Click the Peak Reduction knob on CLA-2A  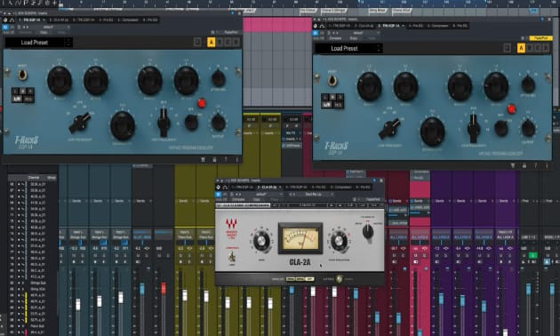point(339,241)
